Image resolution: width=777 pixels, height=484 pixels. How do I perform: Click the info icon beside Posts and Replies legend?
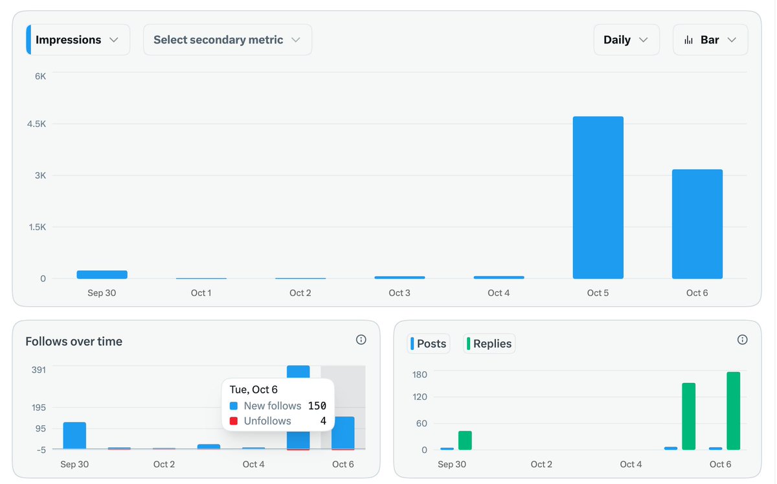743,340
